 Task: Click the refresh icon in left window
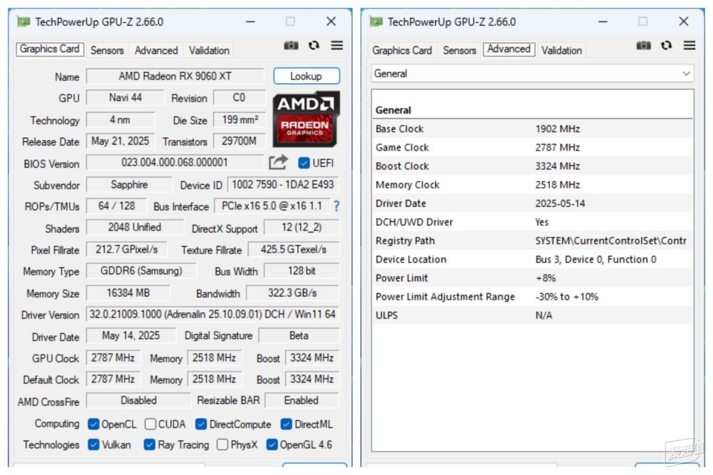click(313, 45)
